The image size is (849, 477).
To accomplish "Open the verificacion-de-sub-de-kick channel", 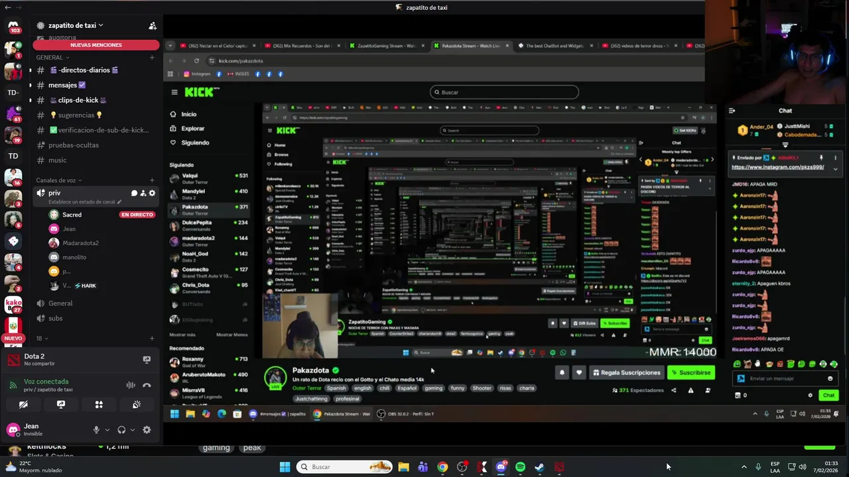I will [x=96, y=131].
